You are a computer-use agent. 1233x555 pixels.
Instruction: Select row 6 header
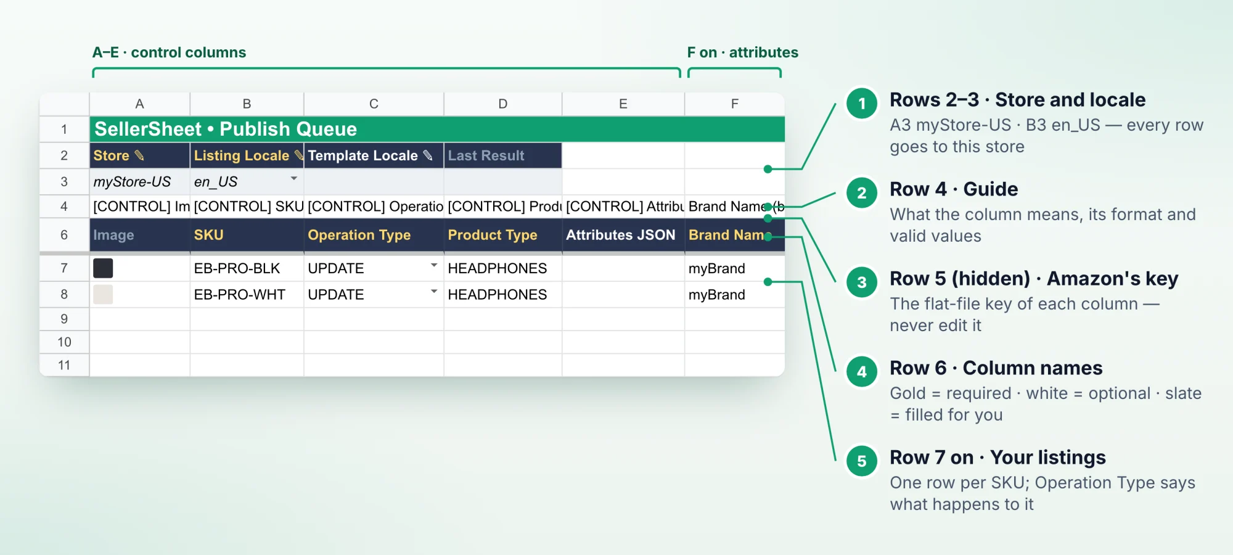click(x=64, y=235)
